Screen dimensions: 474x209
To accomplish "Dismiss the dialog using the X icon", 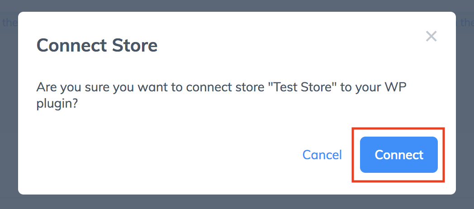I will 431,36.
